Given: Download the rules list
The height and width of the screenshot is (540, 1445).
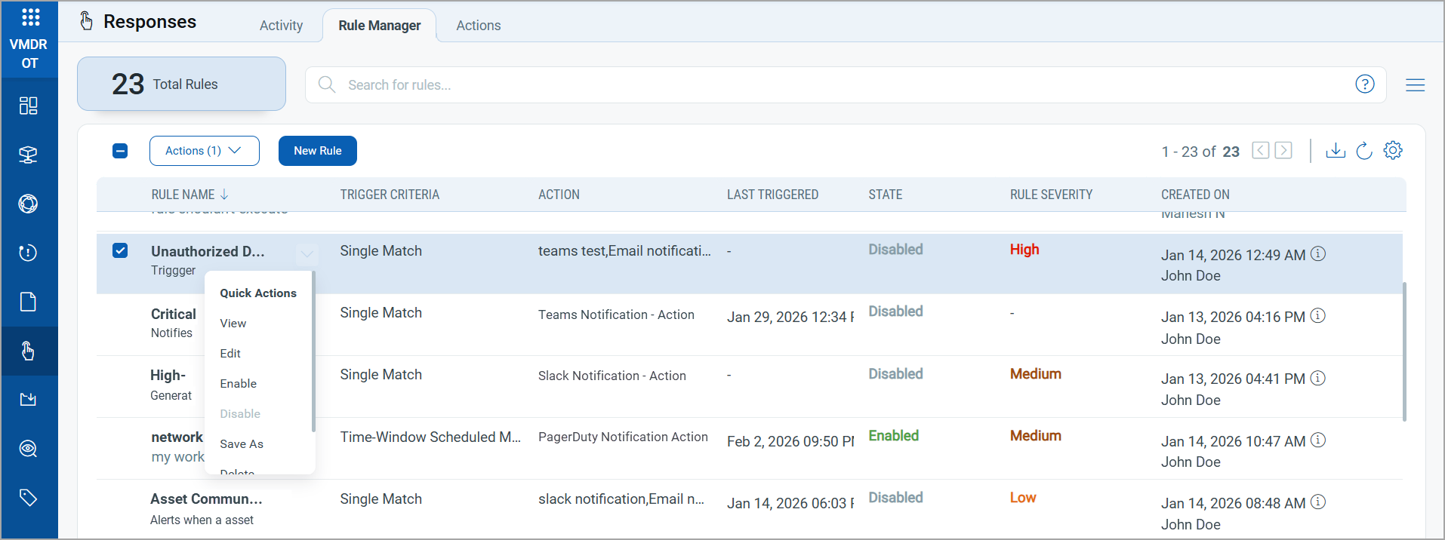Looking at the screenshot, I should point(1335,151).
